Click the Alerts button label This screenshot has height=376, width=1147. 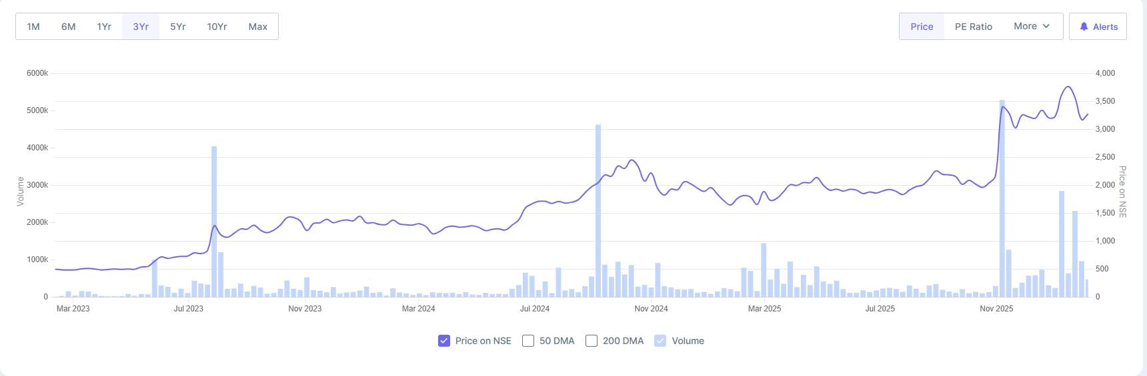click(x=1105, y=27)
